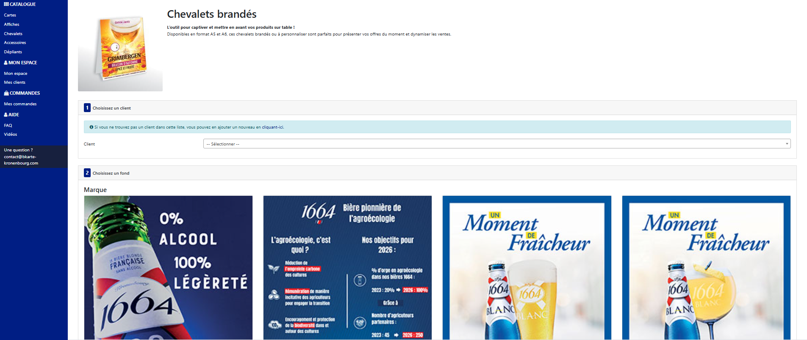Viewport: 807px width, 340px height.
Task: Click the bag icon beside COMMANDES
Action: 6,93
